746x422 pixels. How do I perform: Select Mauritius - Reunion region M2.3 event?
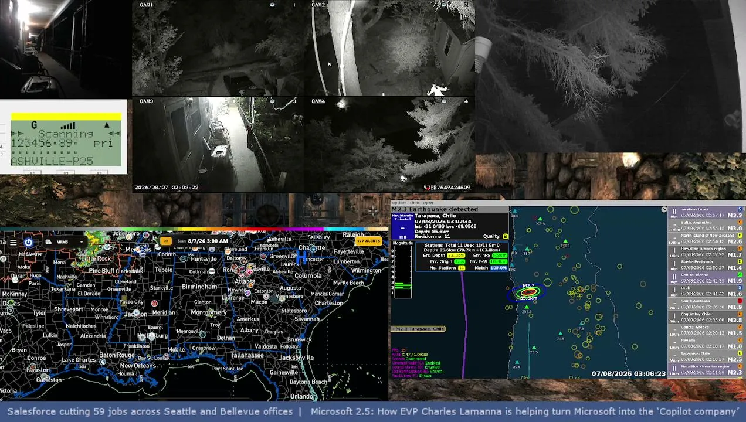coord(706,370)
